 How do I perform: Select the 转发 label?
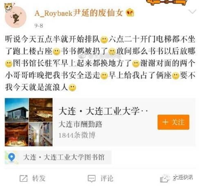point(39,178)
